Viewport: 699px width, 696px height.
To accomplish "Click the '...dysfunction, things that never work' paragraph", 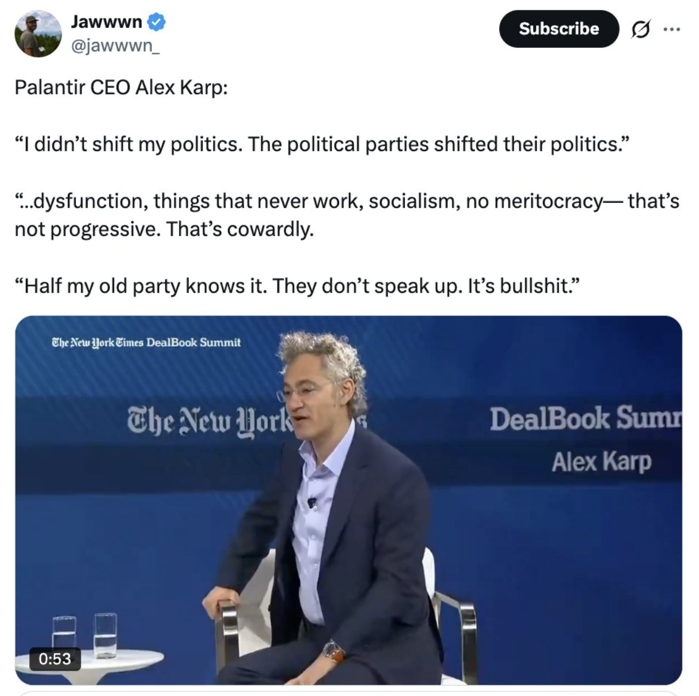I will (x=347, y=215).
